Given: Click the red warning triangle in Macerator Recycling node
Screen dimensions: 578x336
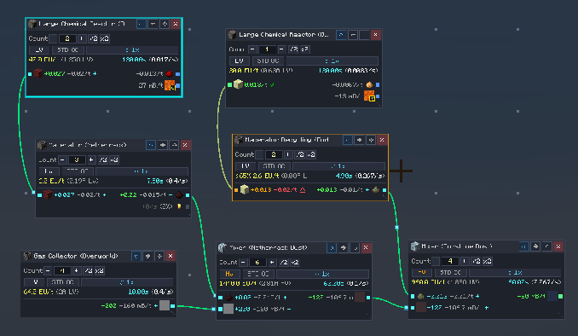Looking at the screenshot, I should tap(303, 190).
